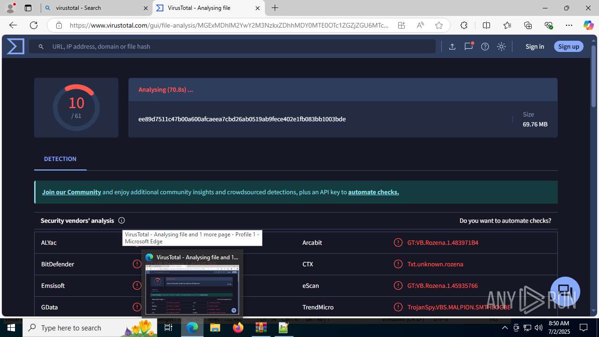This screenshot has width=599, height=337.
Task: Open the Windows Start menu
Action: pos(11,328)
